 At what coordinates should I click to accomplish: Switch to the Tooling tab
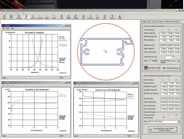(161, 22)
